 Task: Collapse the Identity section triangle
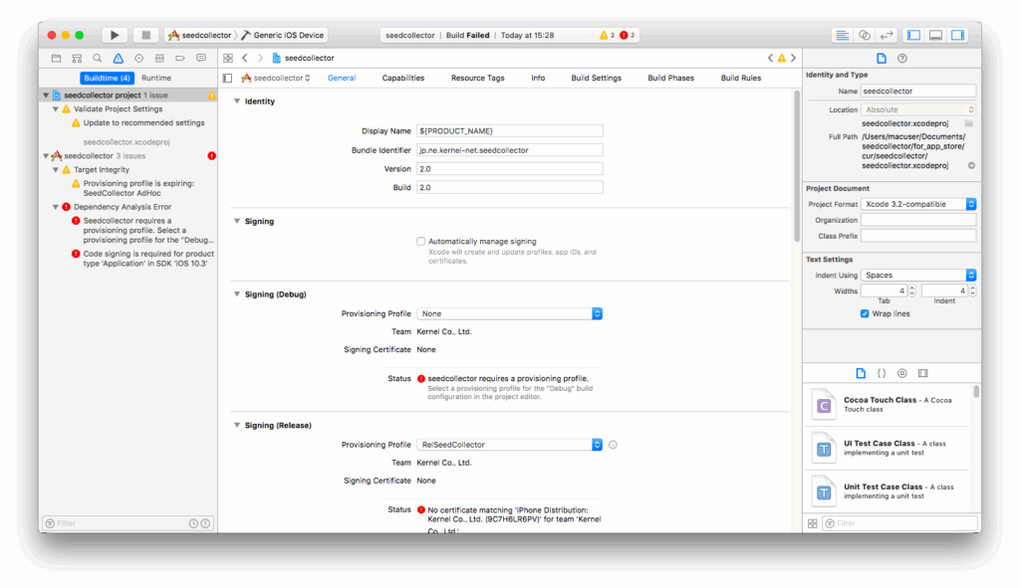(236, 101)
